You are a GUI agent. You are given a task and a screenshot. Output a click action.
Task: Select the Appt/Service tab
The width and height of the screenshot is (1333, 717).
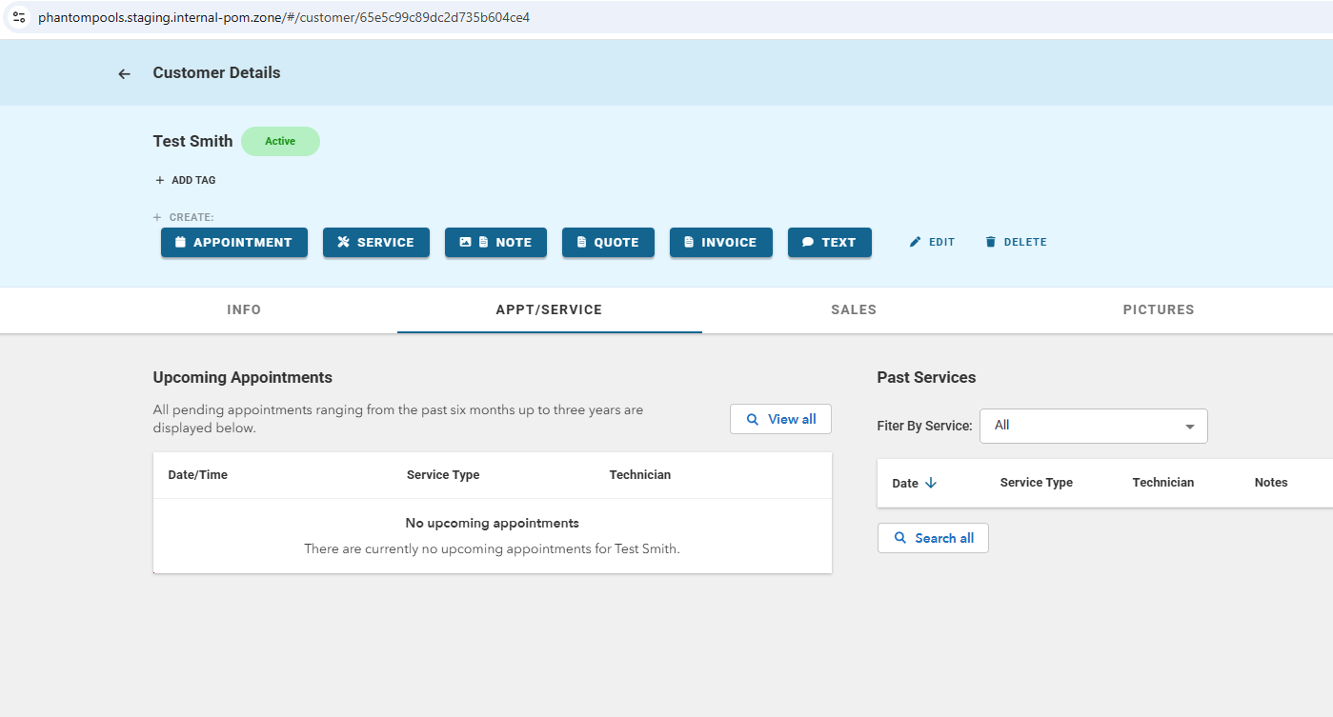click(549, 309)
